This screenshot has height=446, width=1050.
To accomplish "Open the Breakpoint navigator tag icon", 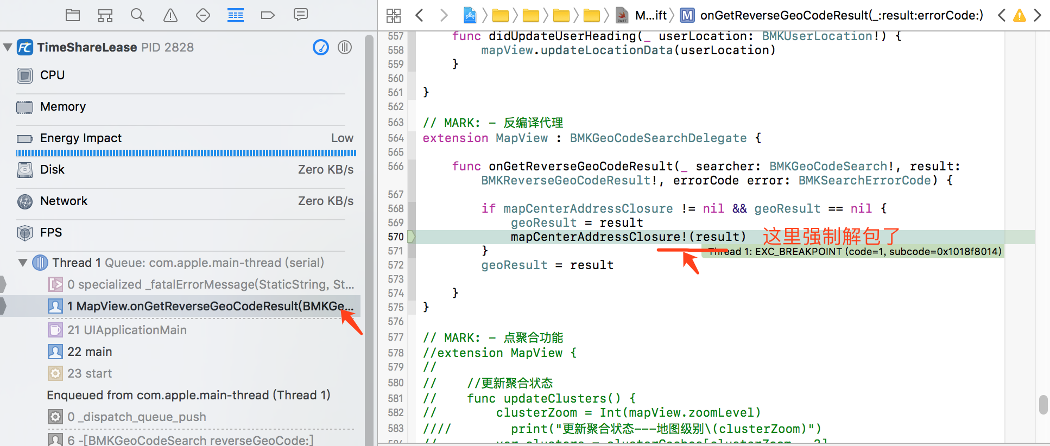I will click(x=268, y=15).
